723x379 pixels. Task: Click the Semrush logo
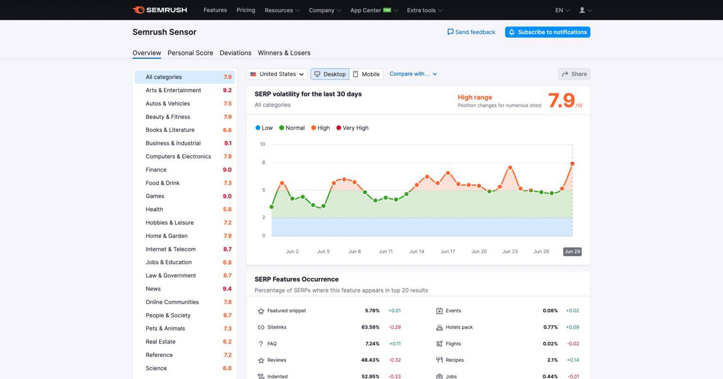point(160,10)
